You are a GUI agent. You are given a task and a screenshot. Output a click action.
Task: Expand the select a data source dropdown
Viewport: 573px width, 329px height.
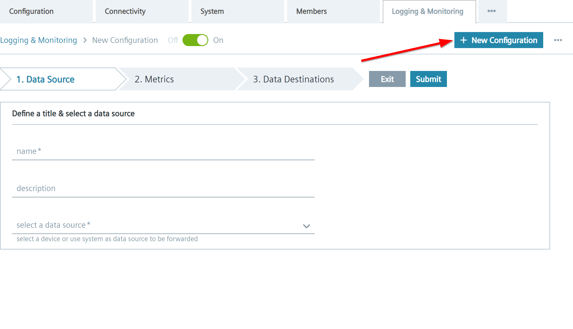163,225
